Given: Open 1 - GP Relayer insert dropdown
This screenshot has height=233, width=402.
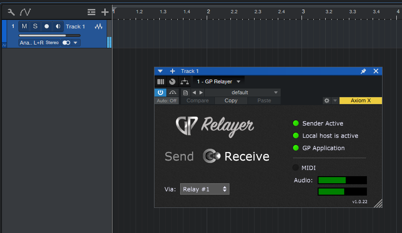Looking at the screenshot, I should 219,81.
